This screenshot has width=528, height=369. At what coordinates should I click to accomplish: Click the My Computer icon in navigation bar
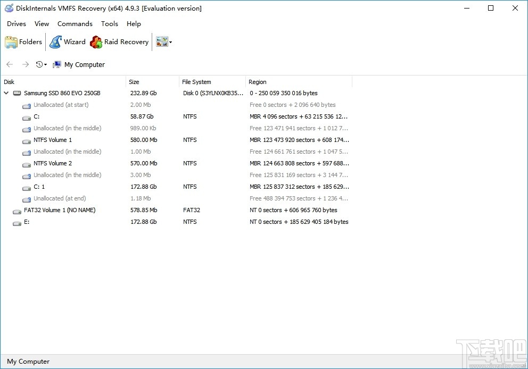click(57, 64)
